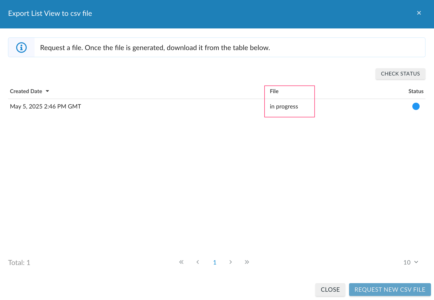
Task: Click the CLOSE button
Action: (x=330, y=290)
